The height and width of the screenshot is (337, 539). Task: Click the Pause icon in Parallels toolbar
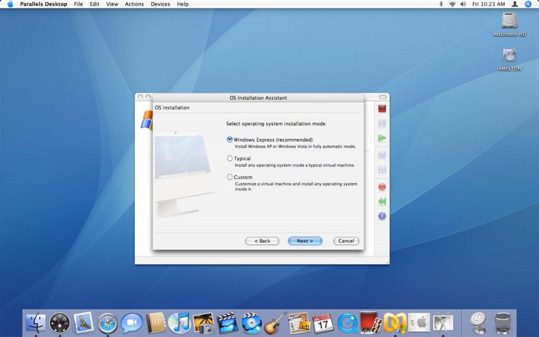pos(382,123)
